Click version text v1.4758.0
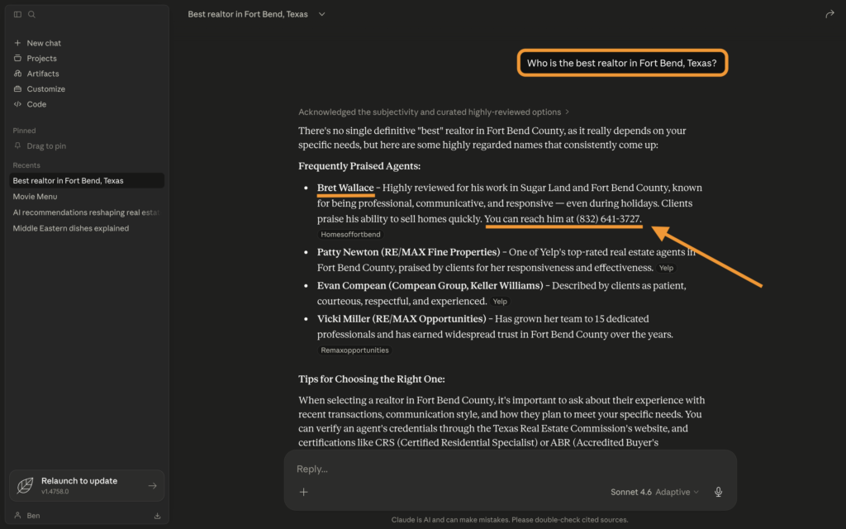This screenshot has width=846, height=529. [55, 492]
